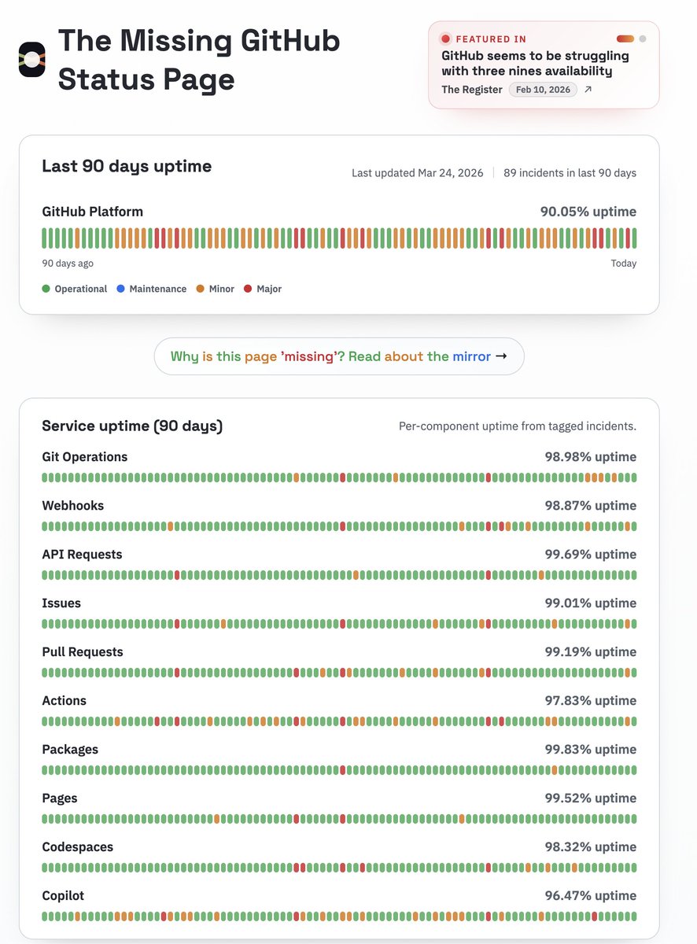Click the '89 incidents in last 90 days' text

(570, 173)
